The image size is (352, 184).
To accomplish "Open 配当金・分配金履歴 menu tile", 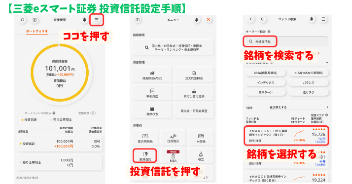I will coord(194,111).
